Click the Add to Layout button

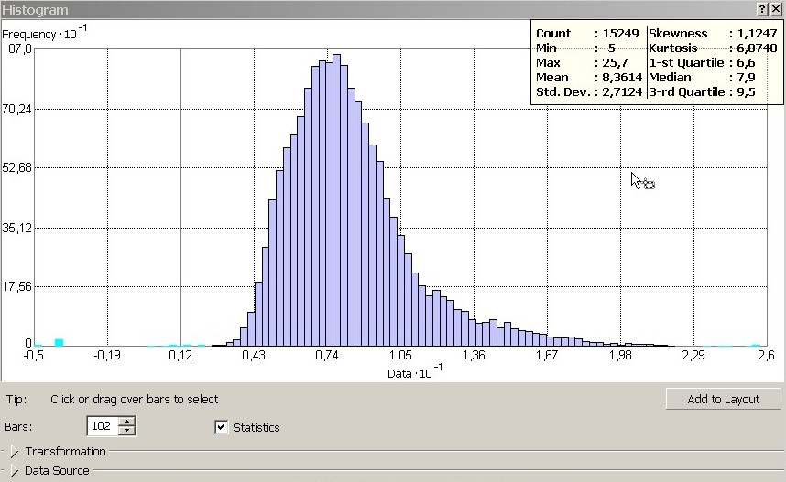[x=724, y=399]
